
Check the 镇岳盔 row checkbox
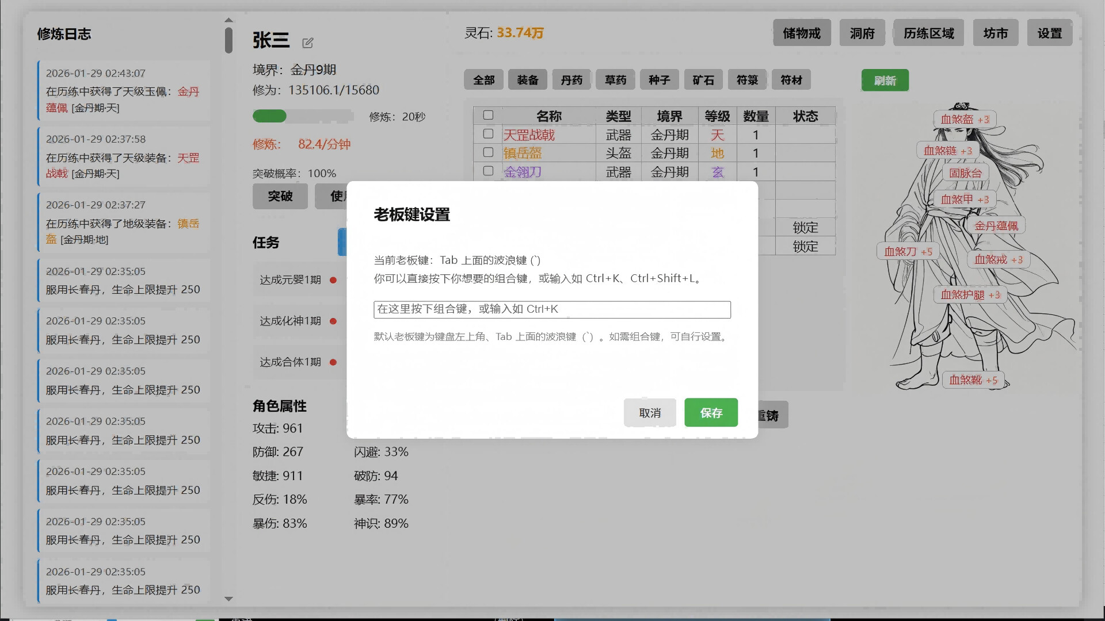488,152
